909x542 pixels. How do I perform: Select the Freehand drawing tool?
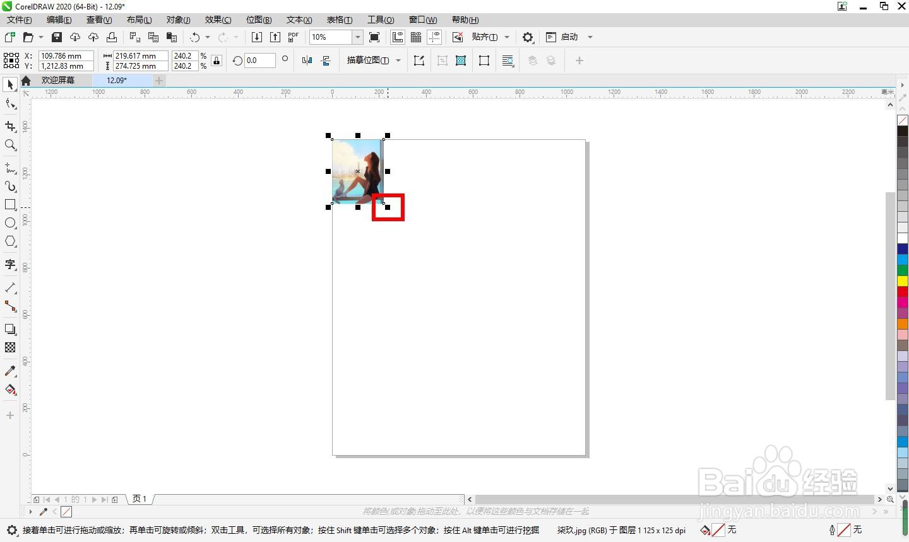(x=10, y=168)
